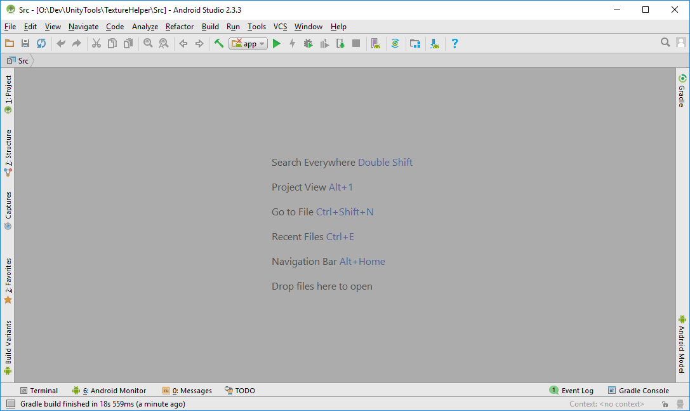Open the Android Monitor tool window
This screenshot has height=411, width=690.
(x=109, y=390)
